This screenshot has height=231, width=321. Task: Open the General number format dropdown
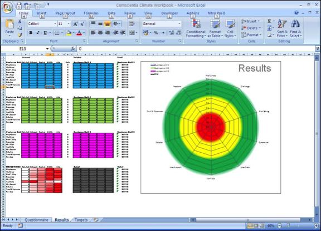tap(179, 24)
